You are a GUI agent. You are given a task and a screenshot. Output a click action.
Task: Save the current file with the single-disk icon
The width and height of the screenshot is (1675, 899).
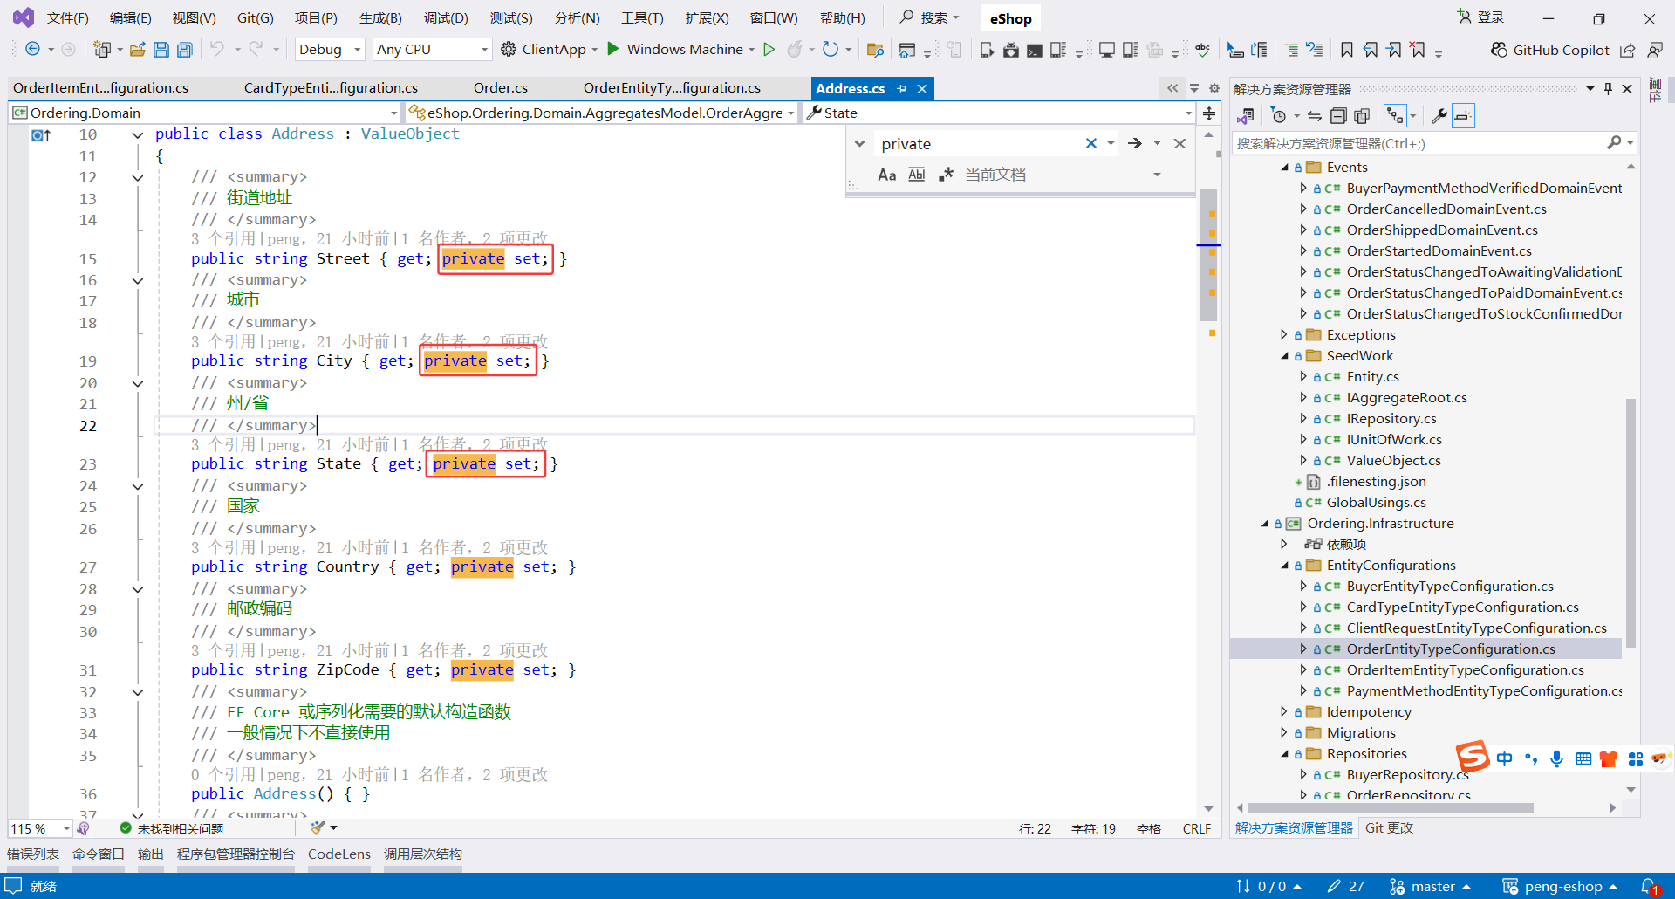pyautogui.click(x=161, y=50)
